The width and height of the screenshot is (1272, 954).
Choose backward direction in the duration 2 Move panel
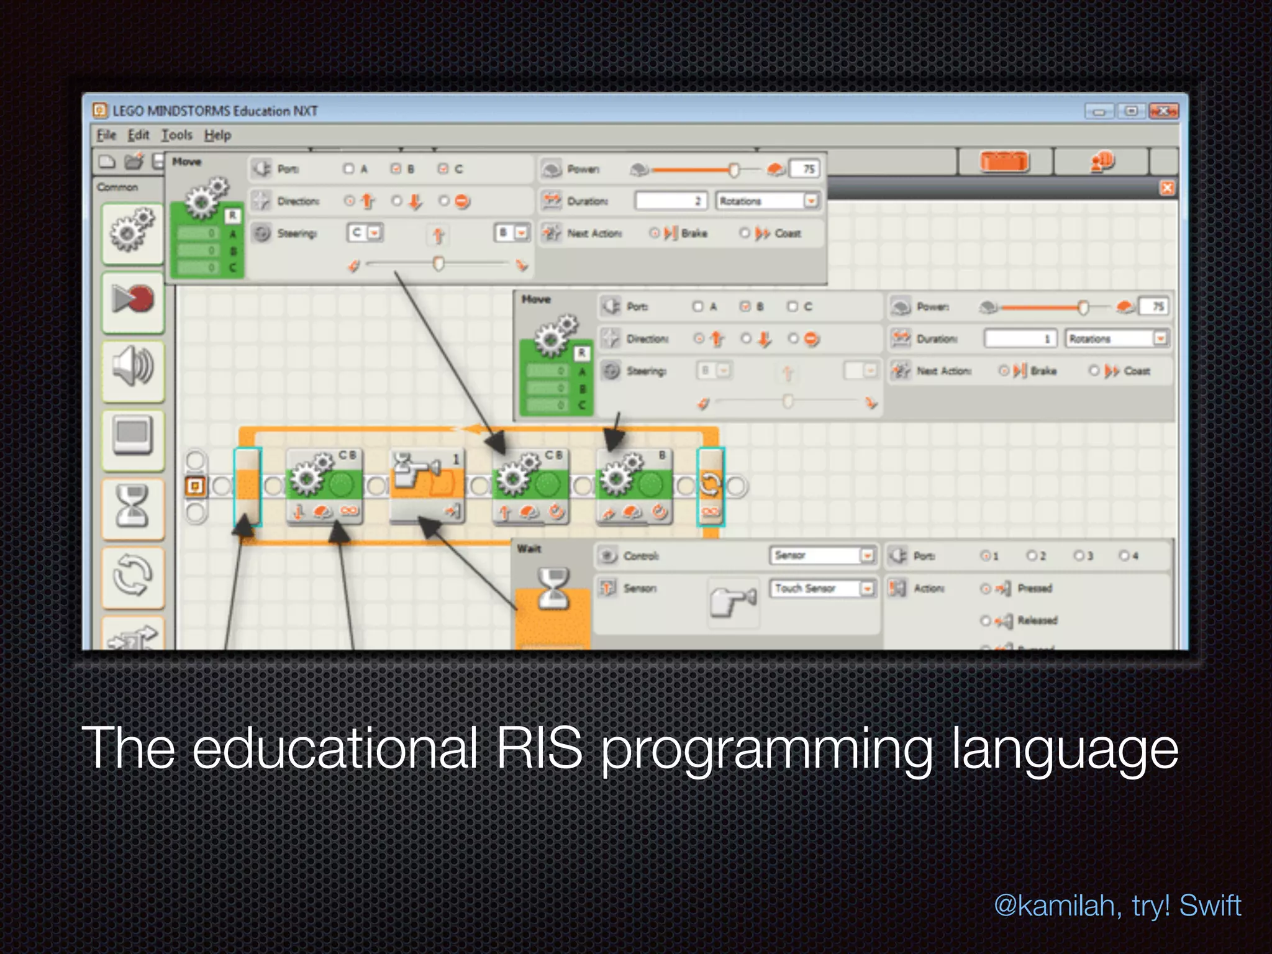coord(397,201)
